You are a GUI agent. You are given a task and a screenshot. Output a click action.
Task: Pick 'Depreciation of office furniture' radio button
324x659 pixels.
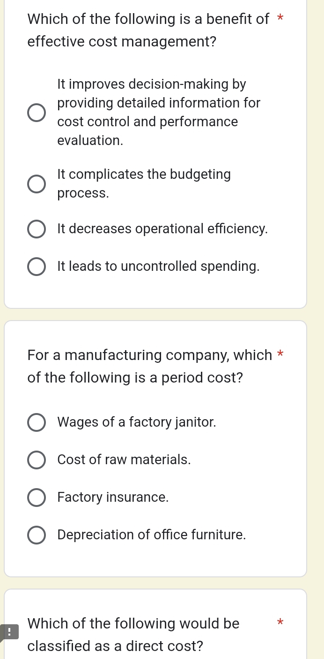(37, 535)
